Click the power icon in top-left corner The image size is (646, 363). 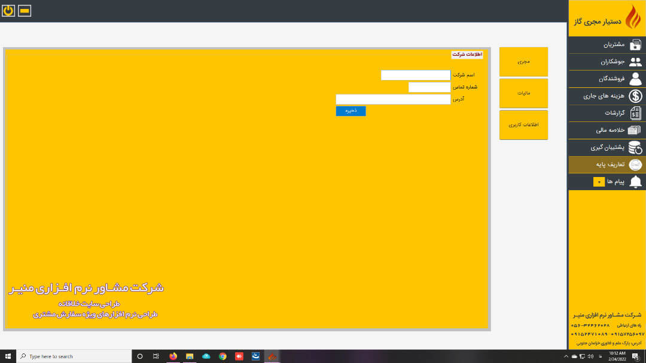8,11
